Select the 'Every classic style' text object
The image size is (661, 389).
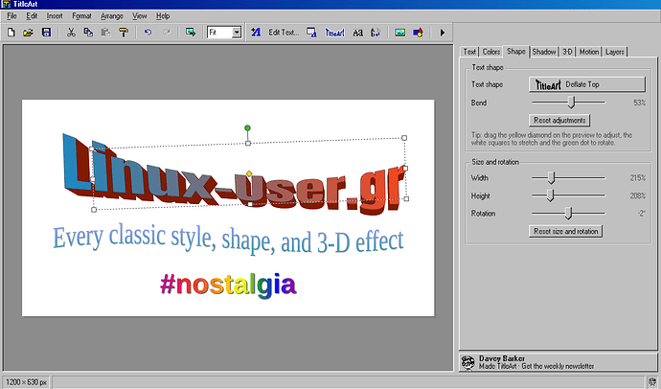tap(228, 239)
